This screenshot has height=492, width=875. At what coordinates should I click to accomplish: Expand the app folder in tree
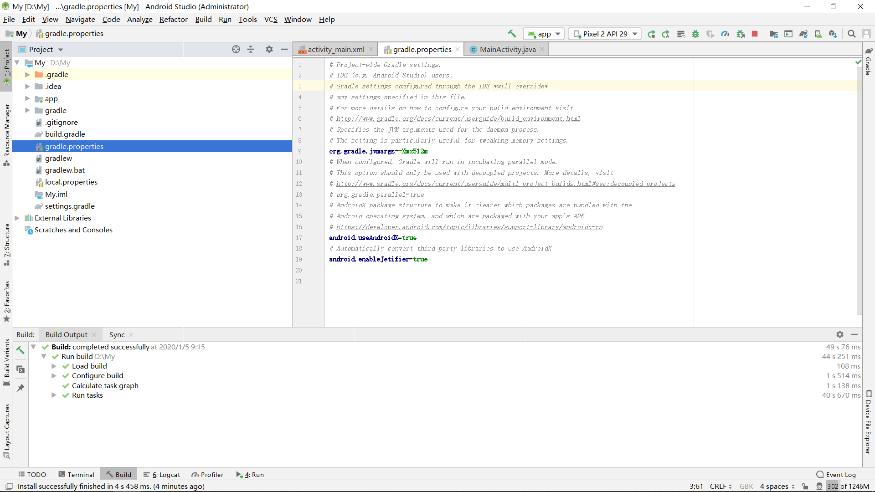tap(27, 98)
